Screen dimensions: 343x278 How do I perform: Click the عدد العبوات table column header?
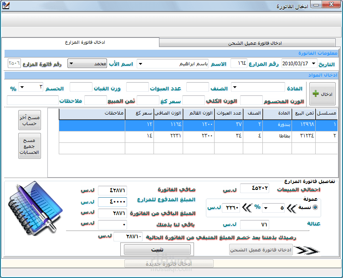point(229,113)
